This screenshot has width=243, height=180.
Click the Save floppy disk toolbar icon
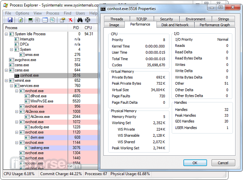pyautogui.click(x=10, y=20)
